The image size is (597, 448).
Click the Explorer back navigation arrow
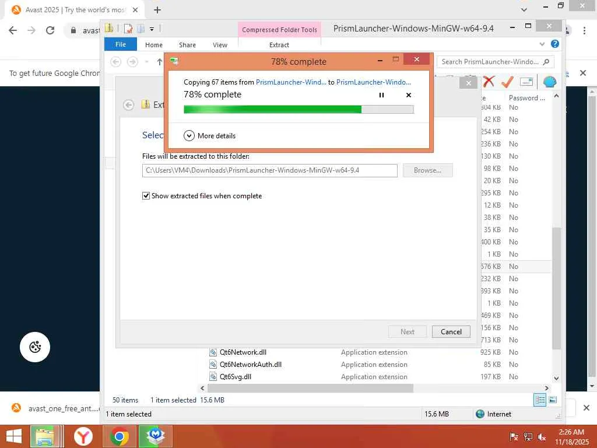(x=116, y=62)
